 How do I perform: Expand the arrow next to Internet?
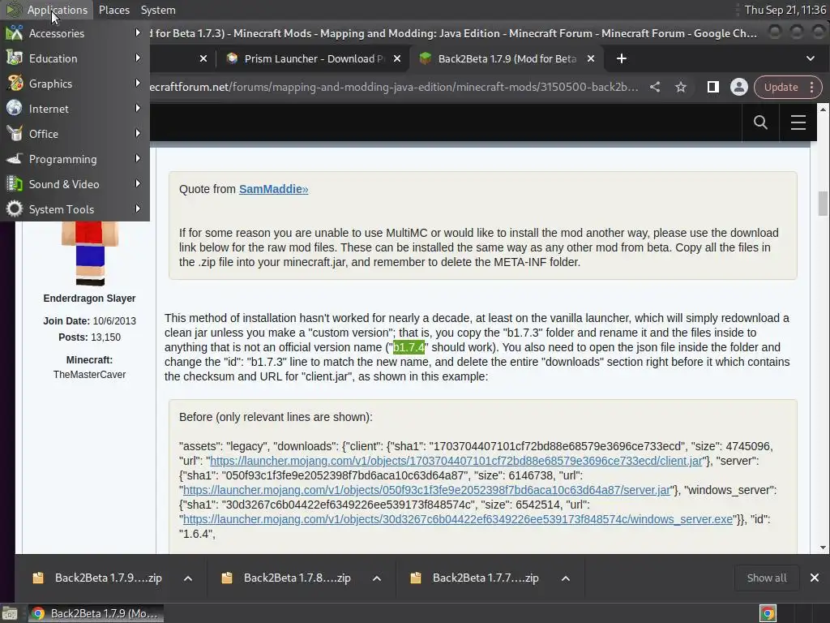(x=138, y=108)
